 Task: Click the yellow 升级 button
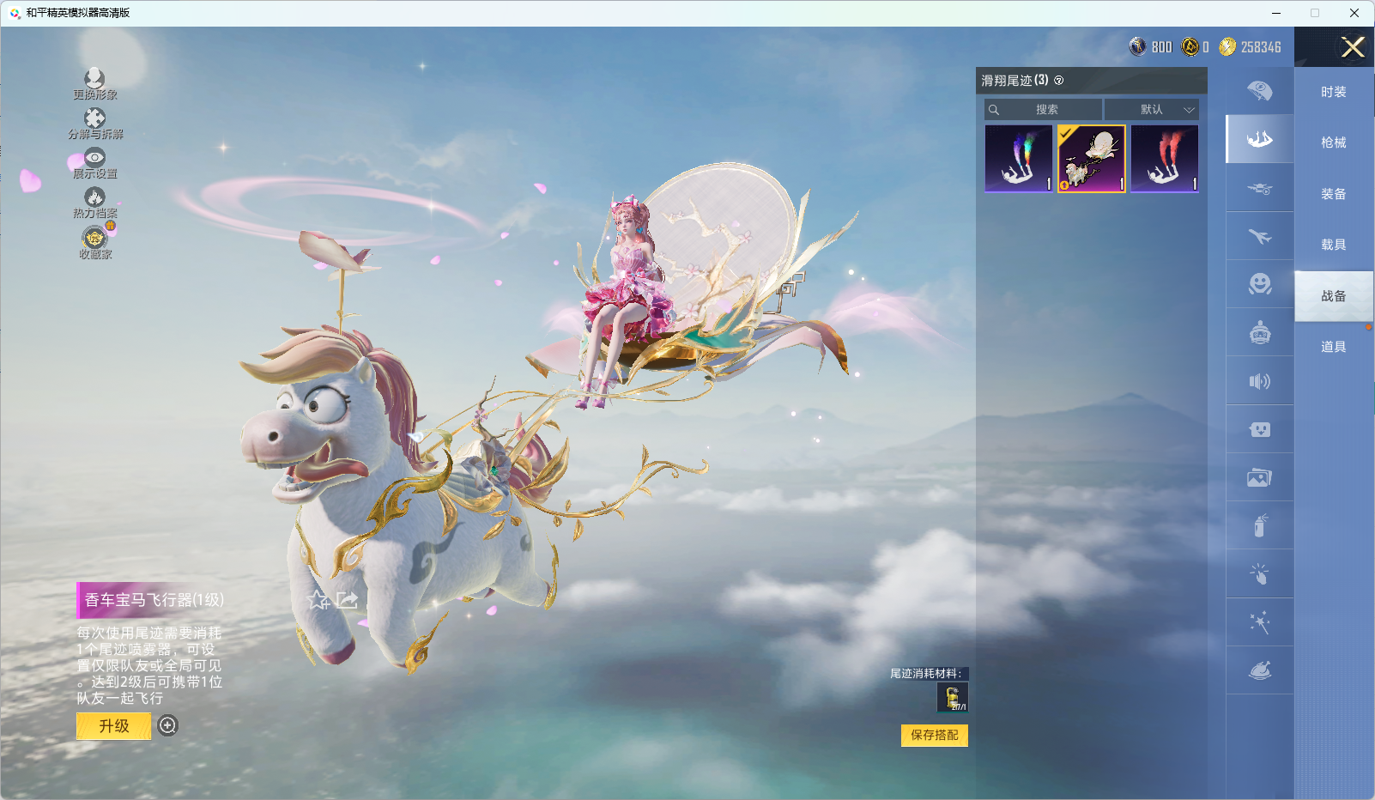[114, 726]
